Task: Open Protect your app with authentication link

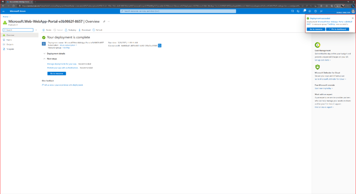Action: pyautogui.click(x=63, y=68)
